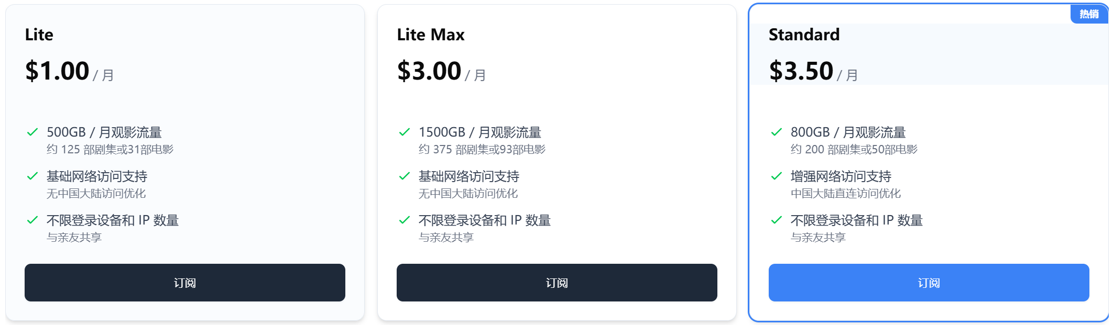Click the $3.50 price on the Standard card
The image size is (1113, 325).
801,71
